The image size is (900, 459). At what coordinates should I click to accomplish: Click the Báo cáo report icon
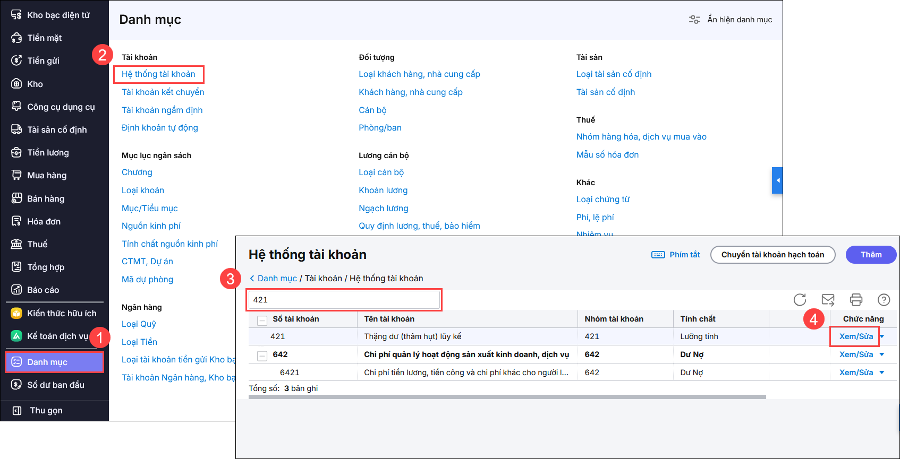click(16, 290)
